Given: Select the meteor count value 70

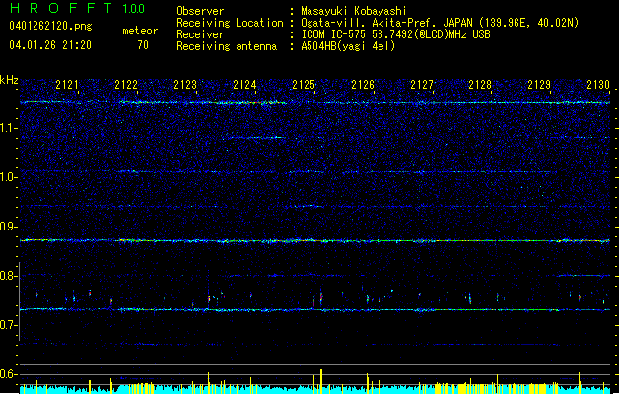Looking at the screenshot, I should point(143,45).
